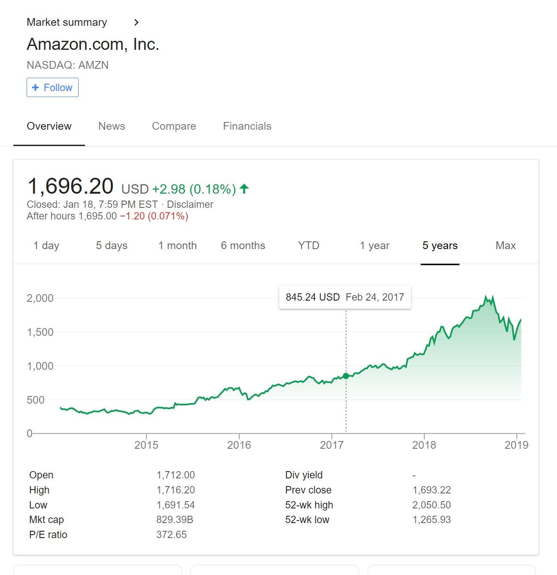Select the 5 days chart range
The height and width of the screenshot is (575, 557).
112,246
